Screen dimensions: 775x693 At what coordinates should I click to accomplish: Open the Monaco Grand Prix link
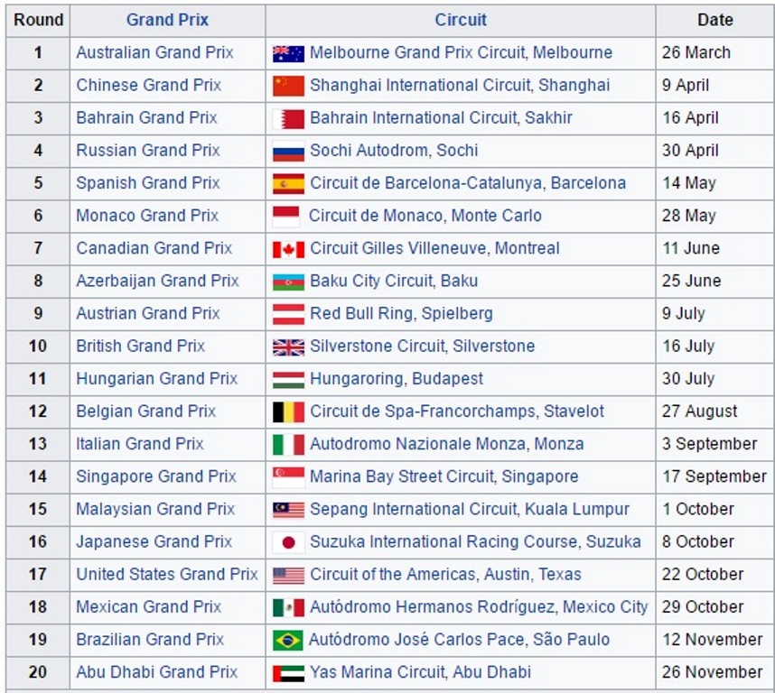(147, 215)
